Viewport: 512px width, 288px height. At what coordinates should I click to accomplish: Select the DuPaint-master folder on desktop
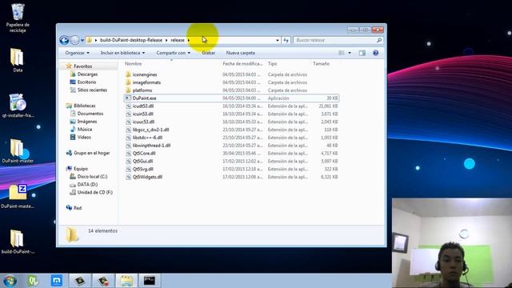[x=18, y=151]
